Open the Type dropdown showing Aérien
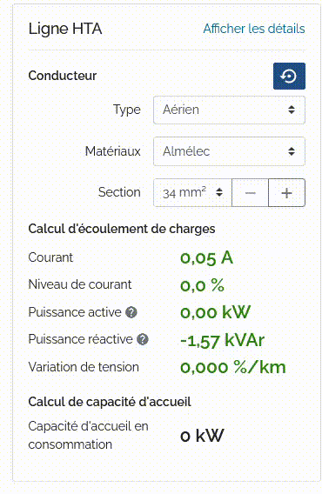The width and height of the screenshot is (322, 494). coord(229,110)
